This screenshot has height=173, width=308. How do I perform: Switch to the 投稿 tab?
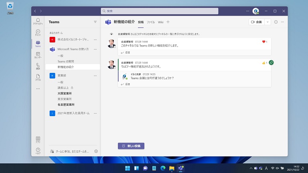141,22
